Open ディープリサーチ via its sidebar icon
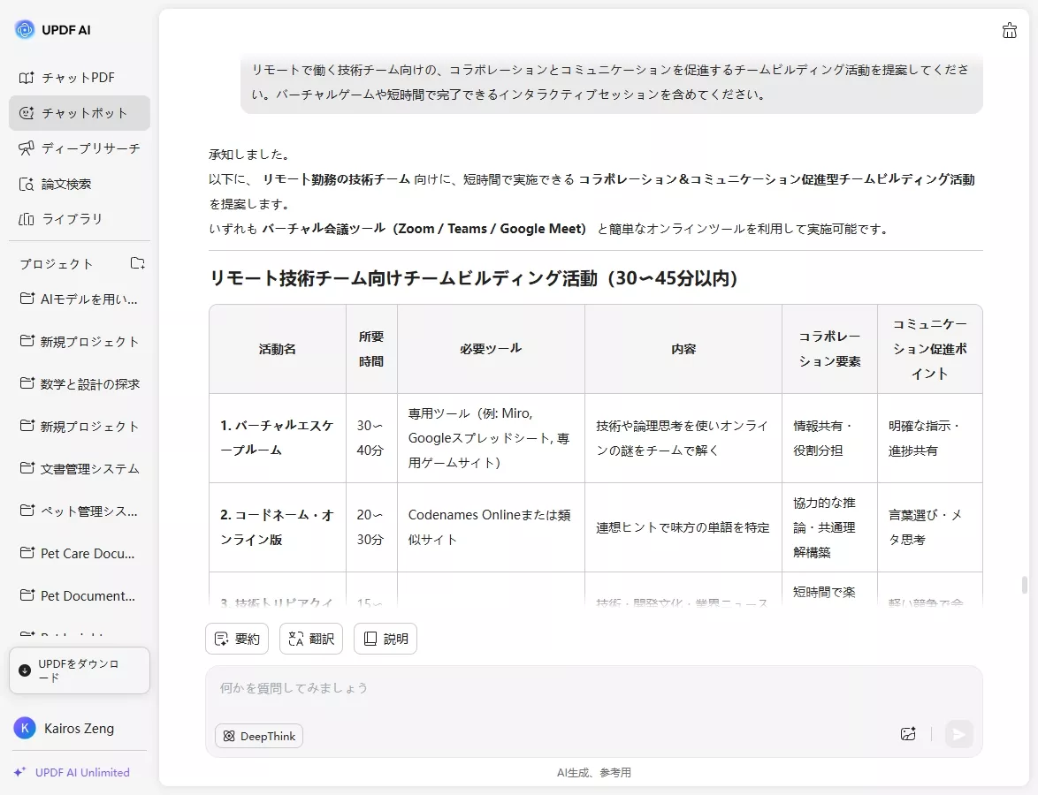This screenshot has width=1038, height=795. [28, 148]
